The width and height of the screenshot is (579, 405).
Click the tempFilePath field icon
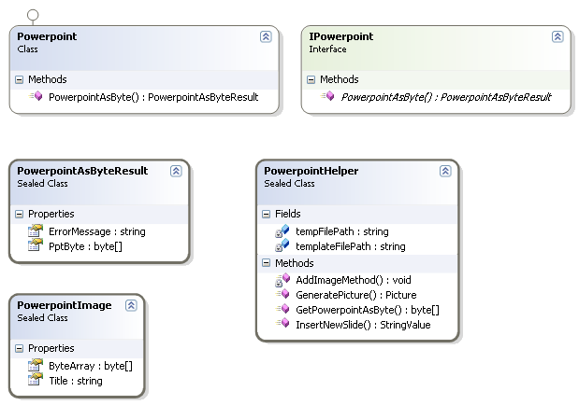(282, 231)
